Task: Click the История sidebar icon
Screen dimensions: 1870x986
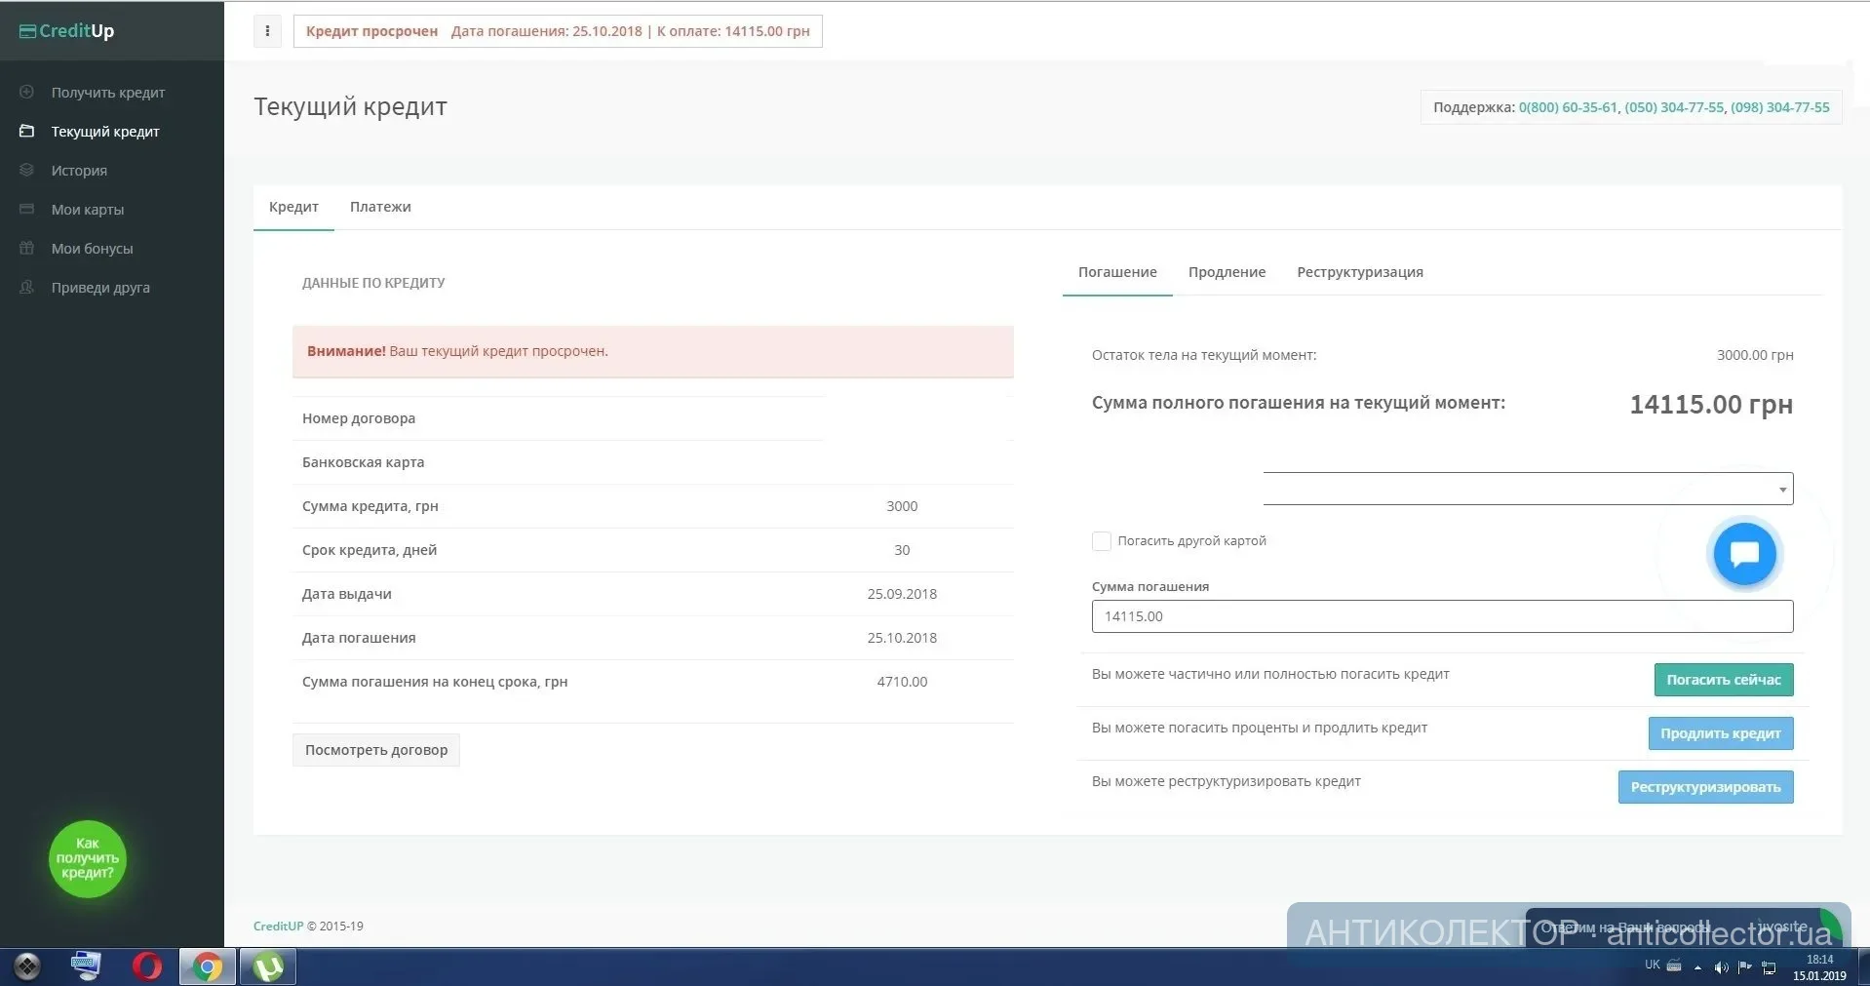Action: pos(27,170)
